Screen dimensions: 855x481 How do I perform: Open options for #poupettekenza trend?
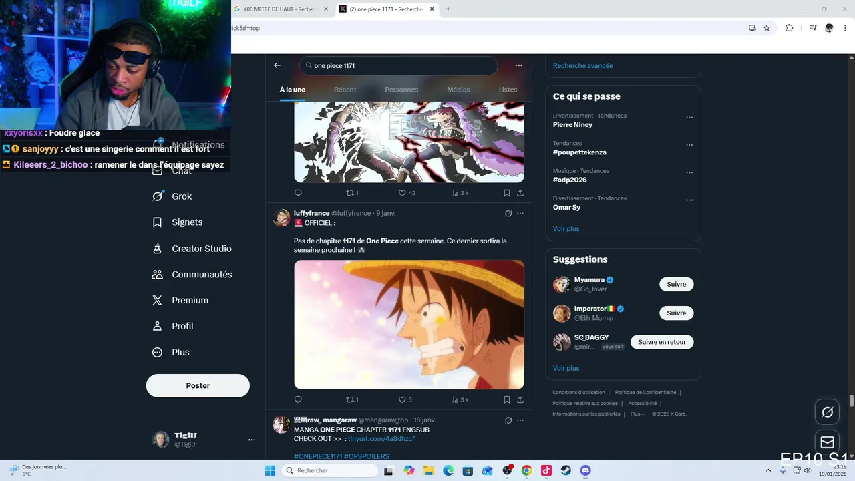coord(689,145)
